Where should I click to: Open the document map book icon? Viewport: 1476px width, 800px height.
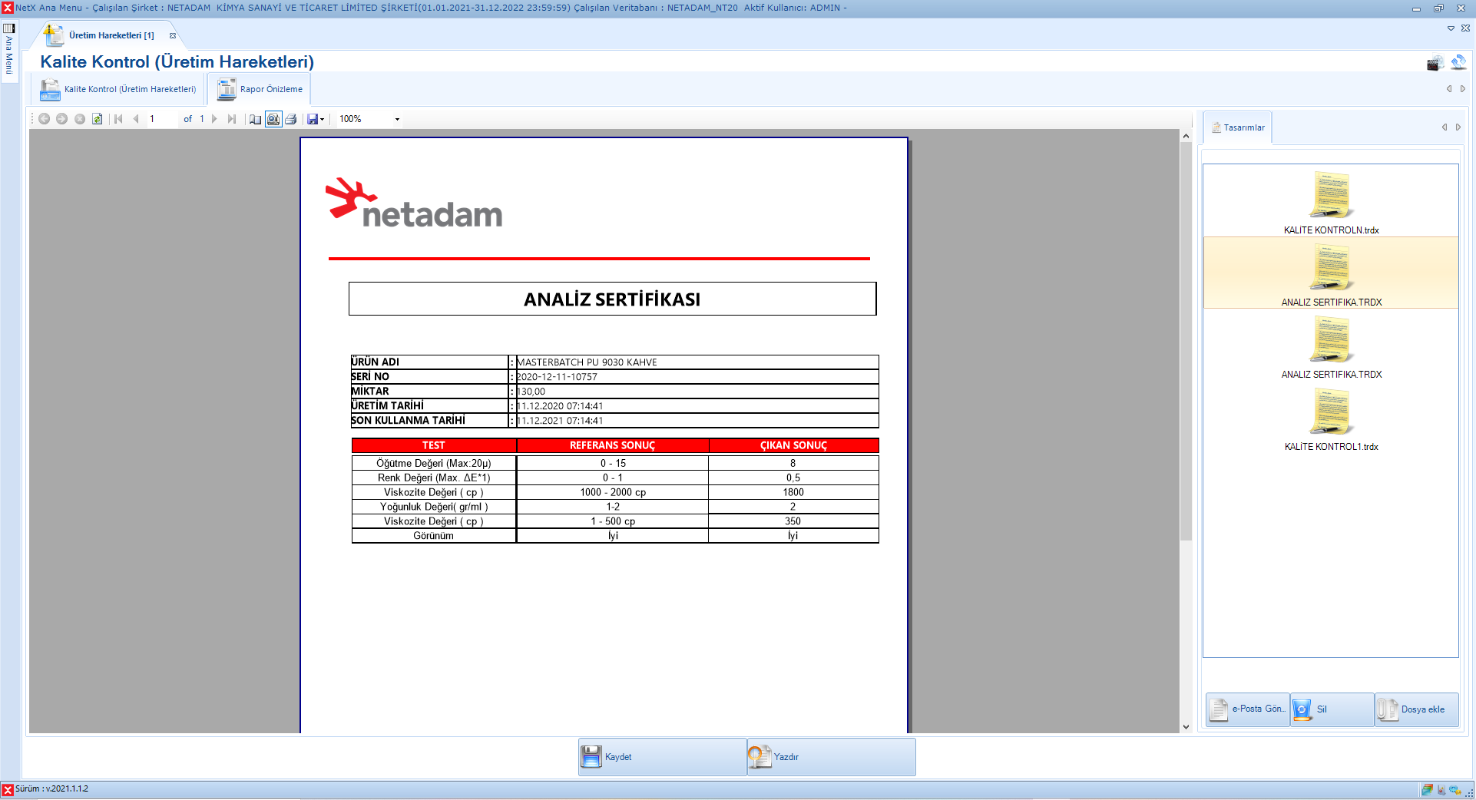tap(255, 119)
